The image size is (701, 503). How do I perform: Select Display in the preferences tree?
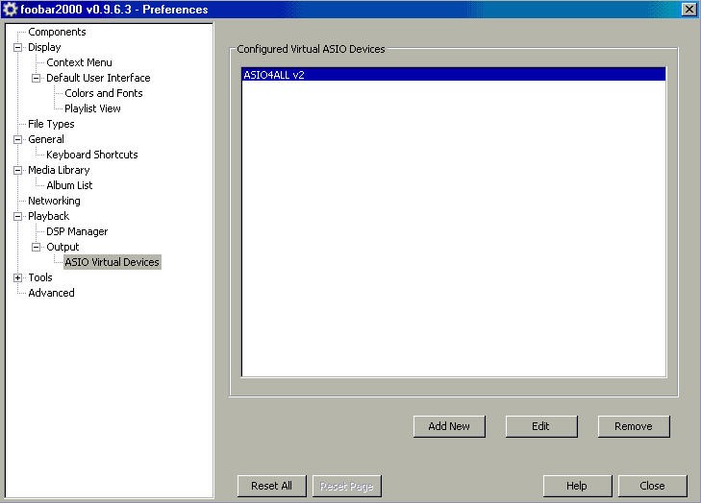[x=44, y=47]
